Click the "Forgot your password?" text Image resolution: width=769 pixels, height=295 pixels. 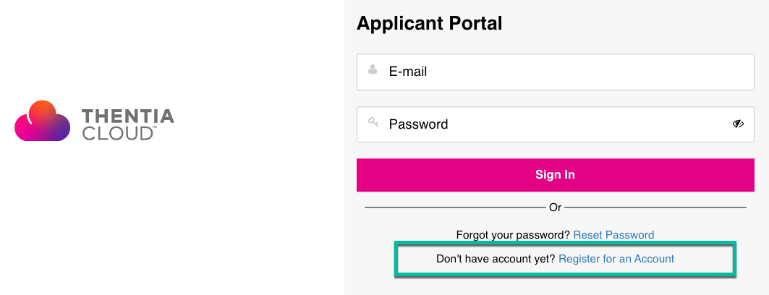click(x=513, y=235)
